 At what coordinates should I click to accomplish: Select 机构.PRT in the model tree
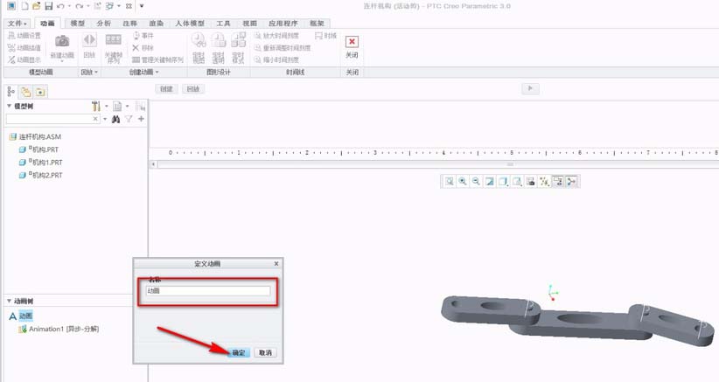[x=39, y=149]
